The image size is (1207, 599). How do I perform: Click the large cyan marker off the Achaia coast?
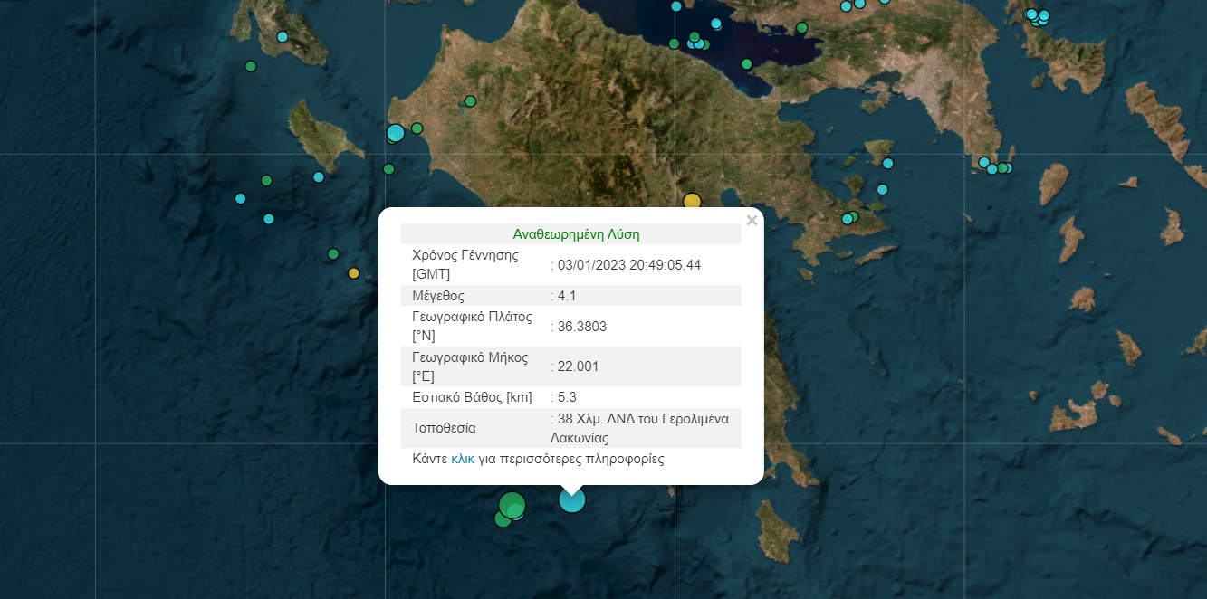[395, 132]
